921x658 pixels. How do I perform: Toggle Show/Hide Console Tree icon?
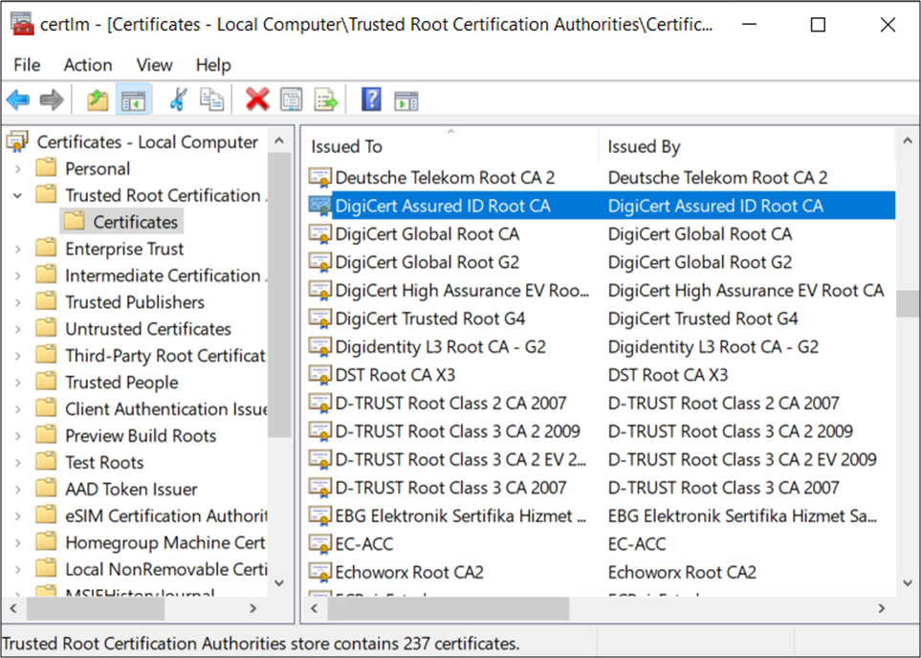[x=133, y=99]
